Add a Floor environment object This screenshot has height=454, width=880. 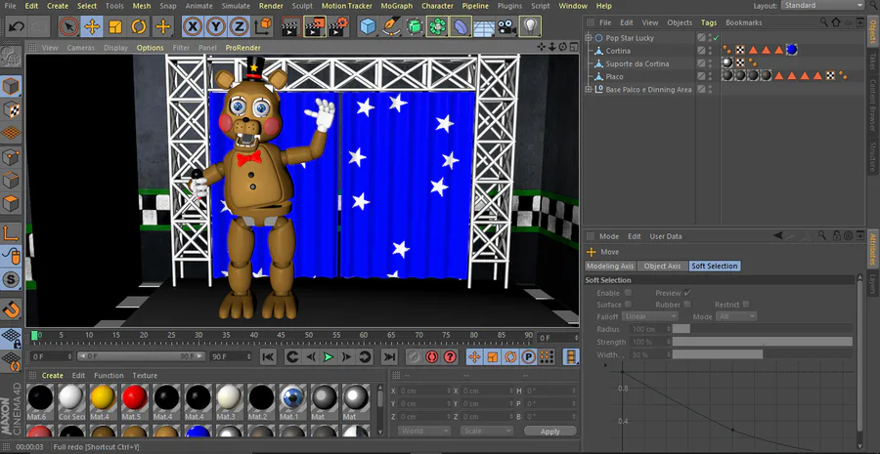pos(484,26)
